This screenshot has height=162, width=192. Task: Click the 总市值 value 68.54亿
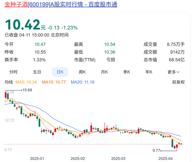coord(177,60)
